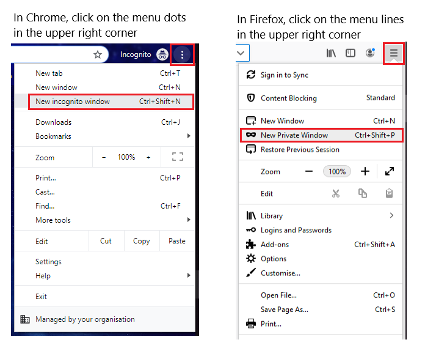425x345 pixels.
Task: Select Print... in Chrome menu
Action: 104,178
